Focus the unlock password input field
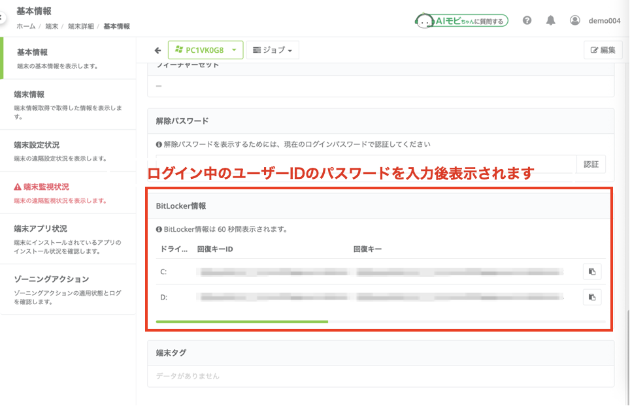The image size is (630, 406). 366,164
